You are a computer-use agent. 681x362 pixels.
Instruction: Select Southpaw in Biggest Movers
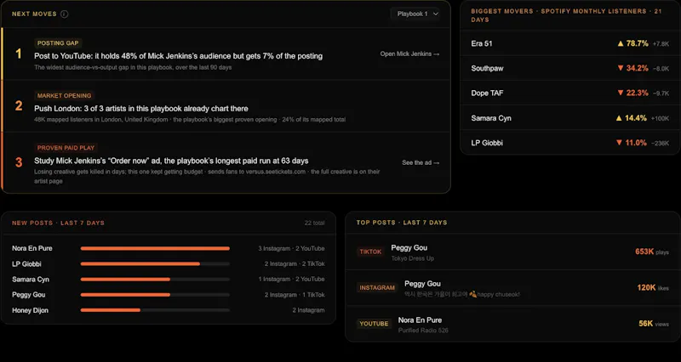tap(487, 69)
